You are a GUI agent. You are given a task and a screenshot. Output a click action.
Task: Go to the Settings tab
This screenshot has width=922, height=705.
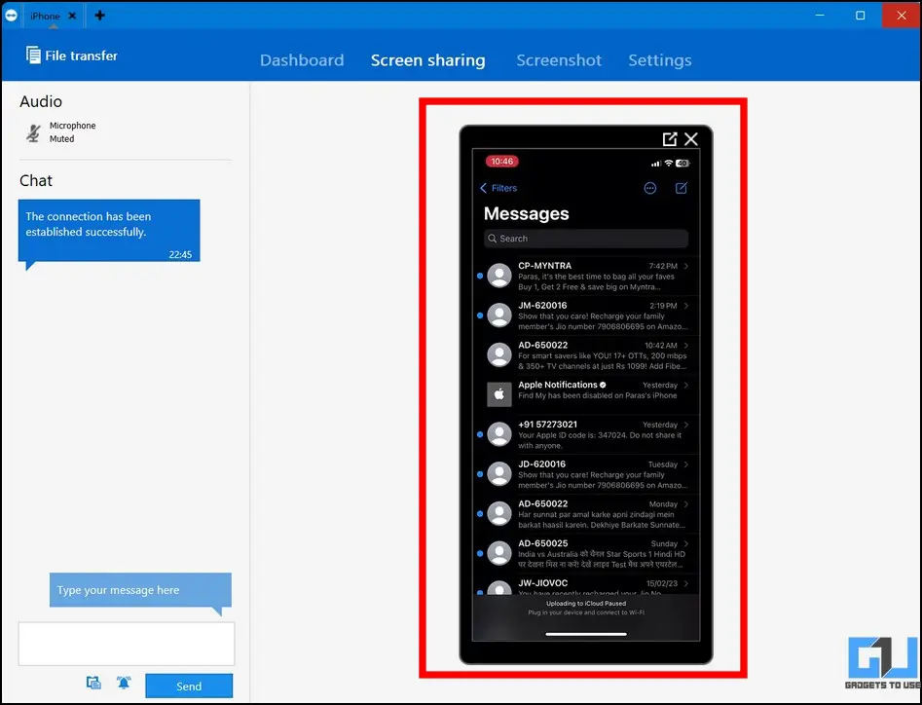(660, 60)
